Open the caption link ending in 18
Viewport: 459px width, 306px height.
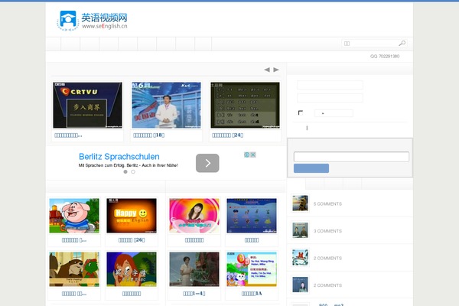tap(148, 135)
